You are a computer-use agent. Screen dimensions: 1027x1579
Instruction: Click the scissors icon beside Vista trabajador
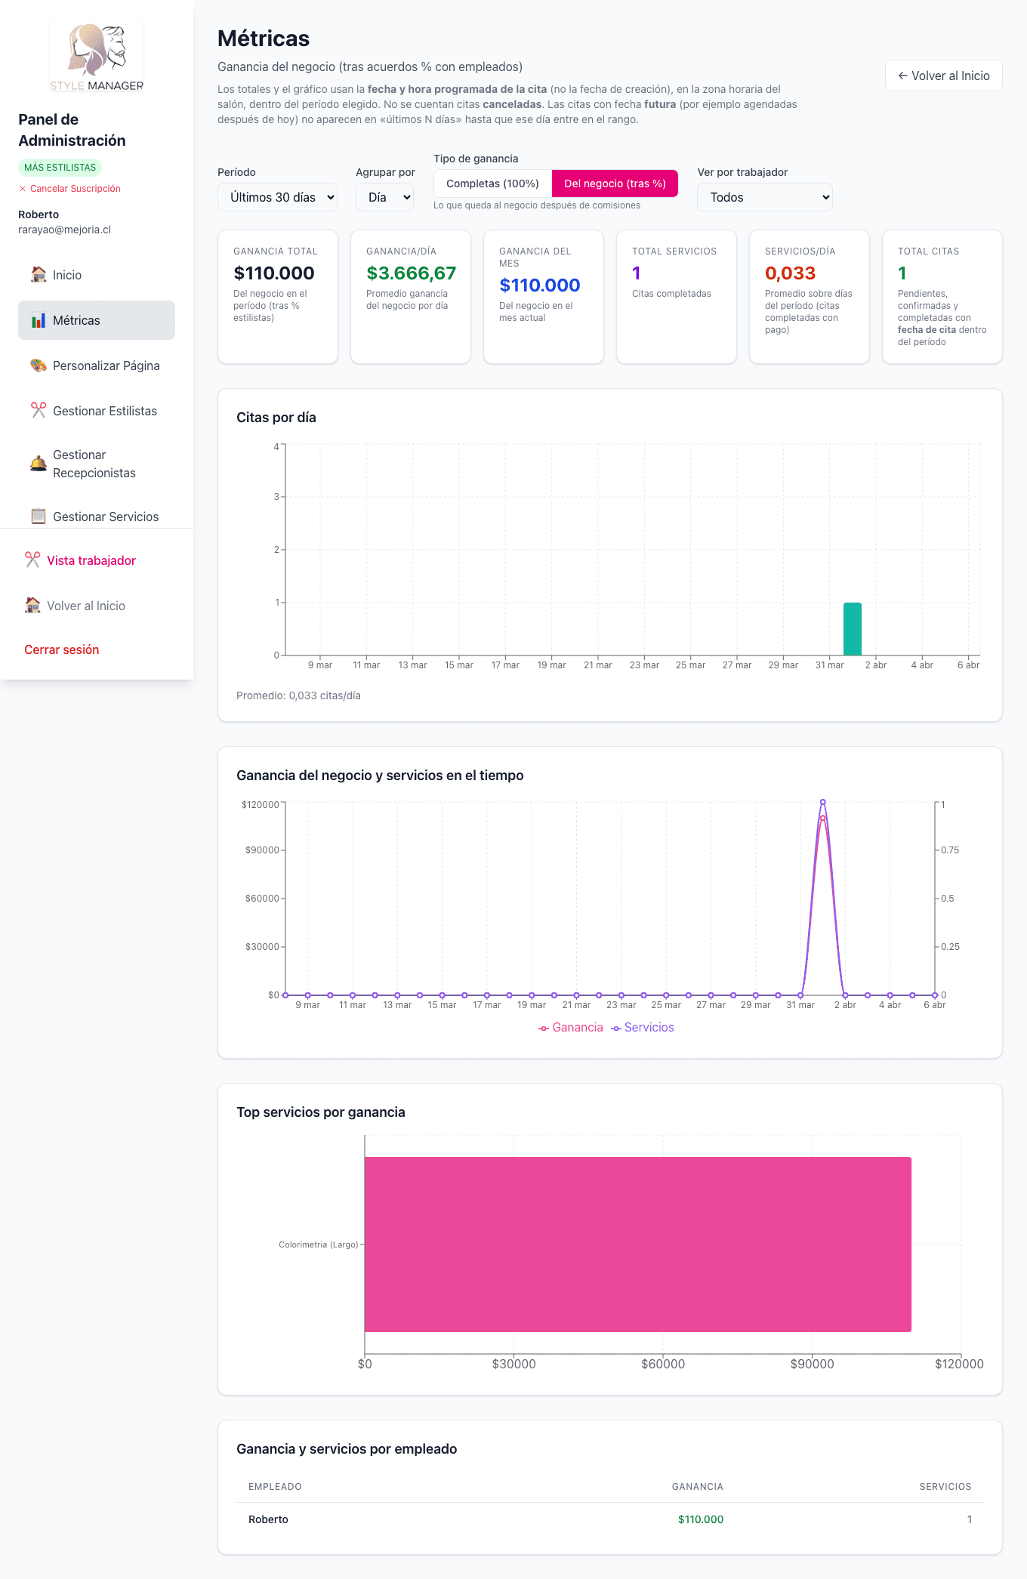[x=32, y=560]
